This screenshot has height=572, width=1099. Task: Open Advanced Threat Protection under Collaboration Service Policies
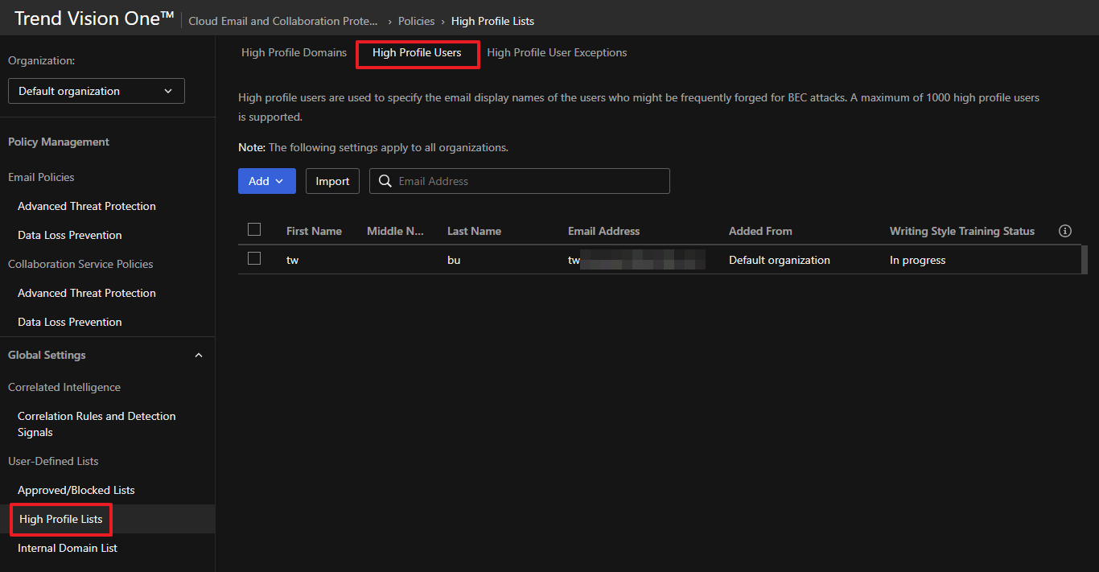coord(87,293)
